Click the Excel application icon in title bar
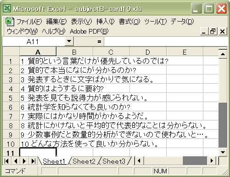The image size is (230, 177). point(7,8)
